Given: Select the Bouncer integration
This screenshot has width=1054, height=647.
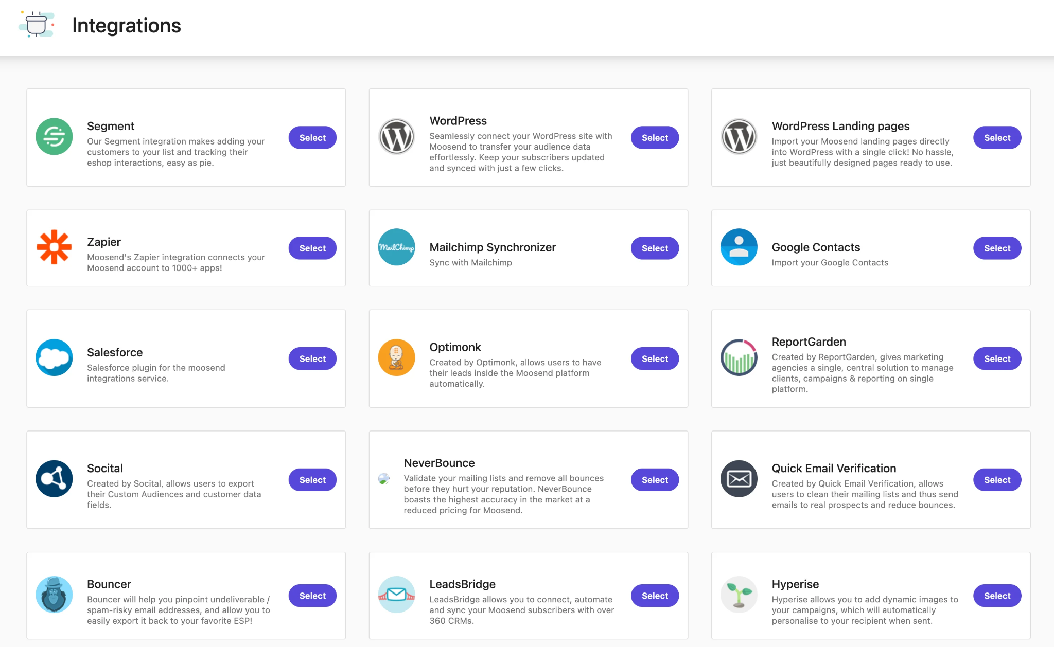Looking at the screenshot, I should (312, 596).
